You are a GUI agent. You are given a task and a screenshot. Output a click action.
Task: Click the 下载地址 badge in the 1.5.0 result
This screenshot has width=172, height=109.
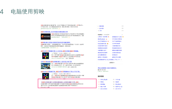tap(55, 53)
